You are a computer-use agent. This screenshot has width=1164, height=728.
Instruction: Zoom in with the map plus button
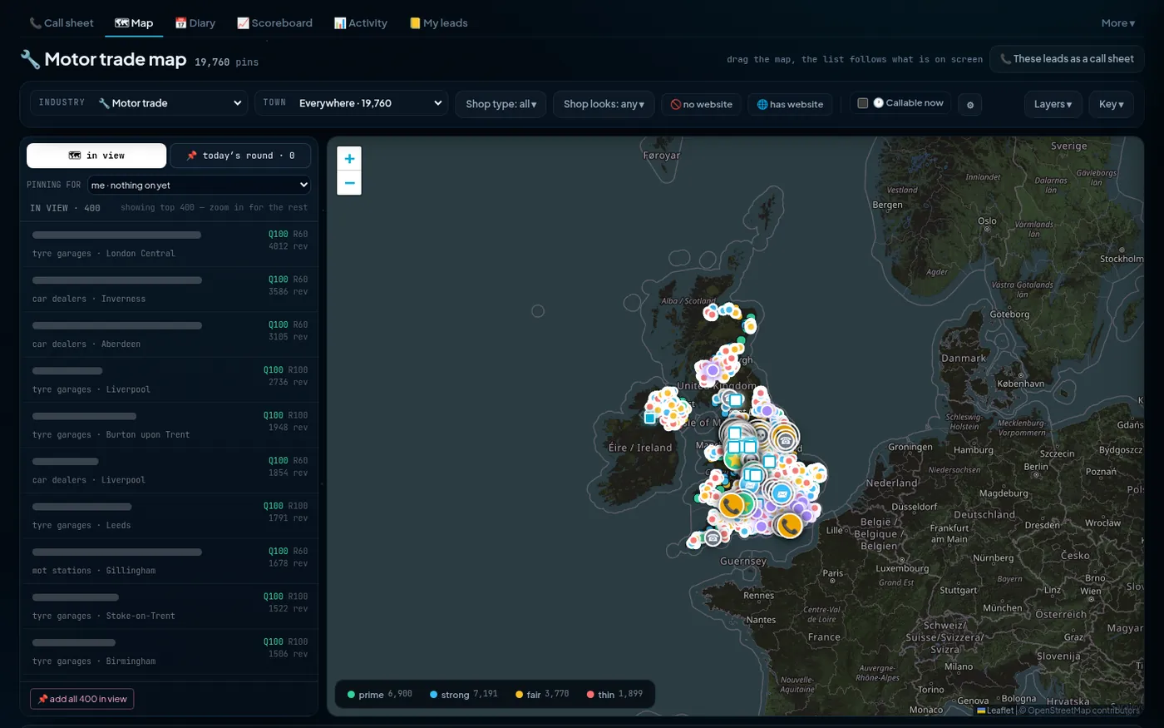pyautogui.click(x=349, y=159)
